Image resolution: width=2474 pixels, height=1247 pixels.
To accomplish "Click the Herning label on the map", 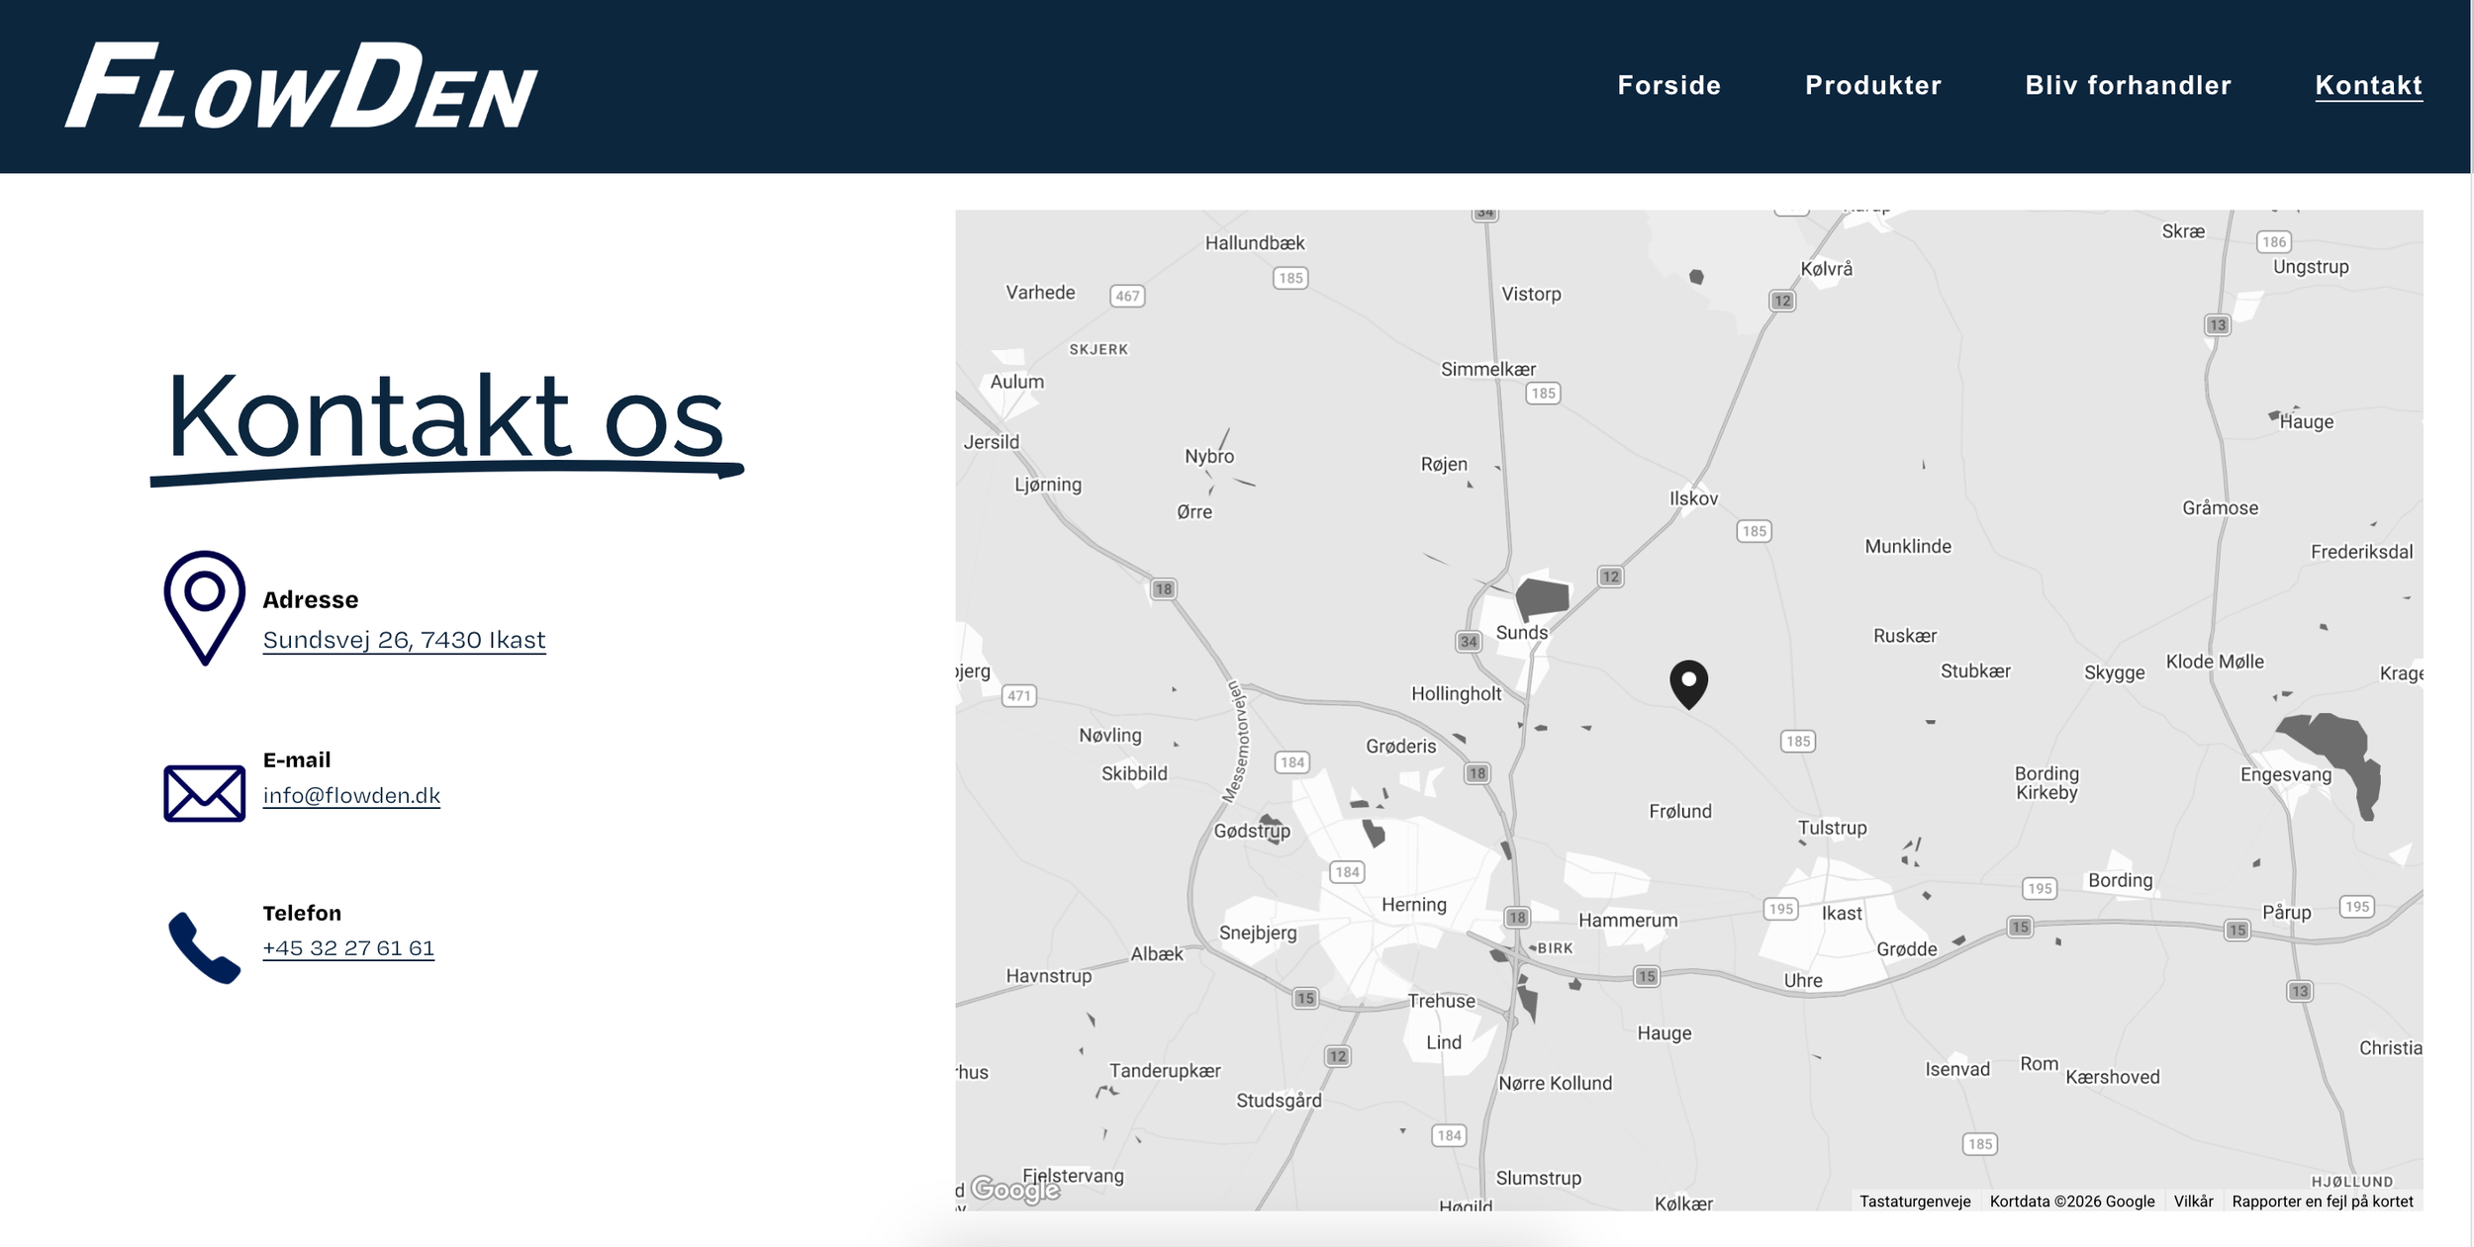I will tap(1413, 905).
